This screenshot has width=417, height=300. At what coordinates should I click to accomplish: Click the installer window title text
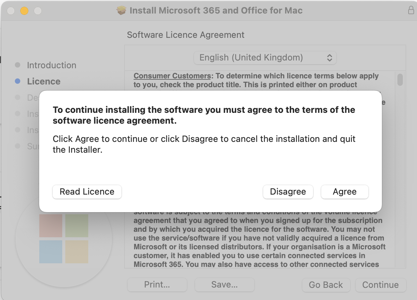tap(216, 10)
